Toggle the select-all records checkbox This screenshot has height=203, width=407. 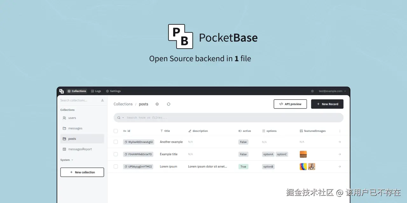pyautogui.click(x=116, y=131)
